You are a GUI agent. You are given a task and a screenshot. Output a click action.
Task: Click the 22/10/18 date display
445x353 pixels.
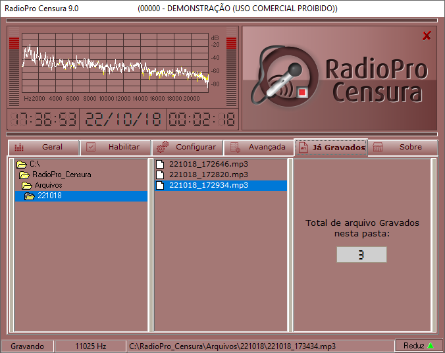point(123,119)
